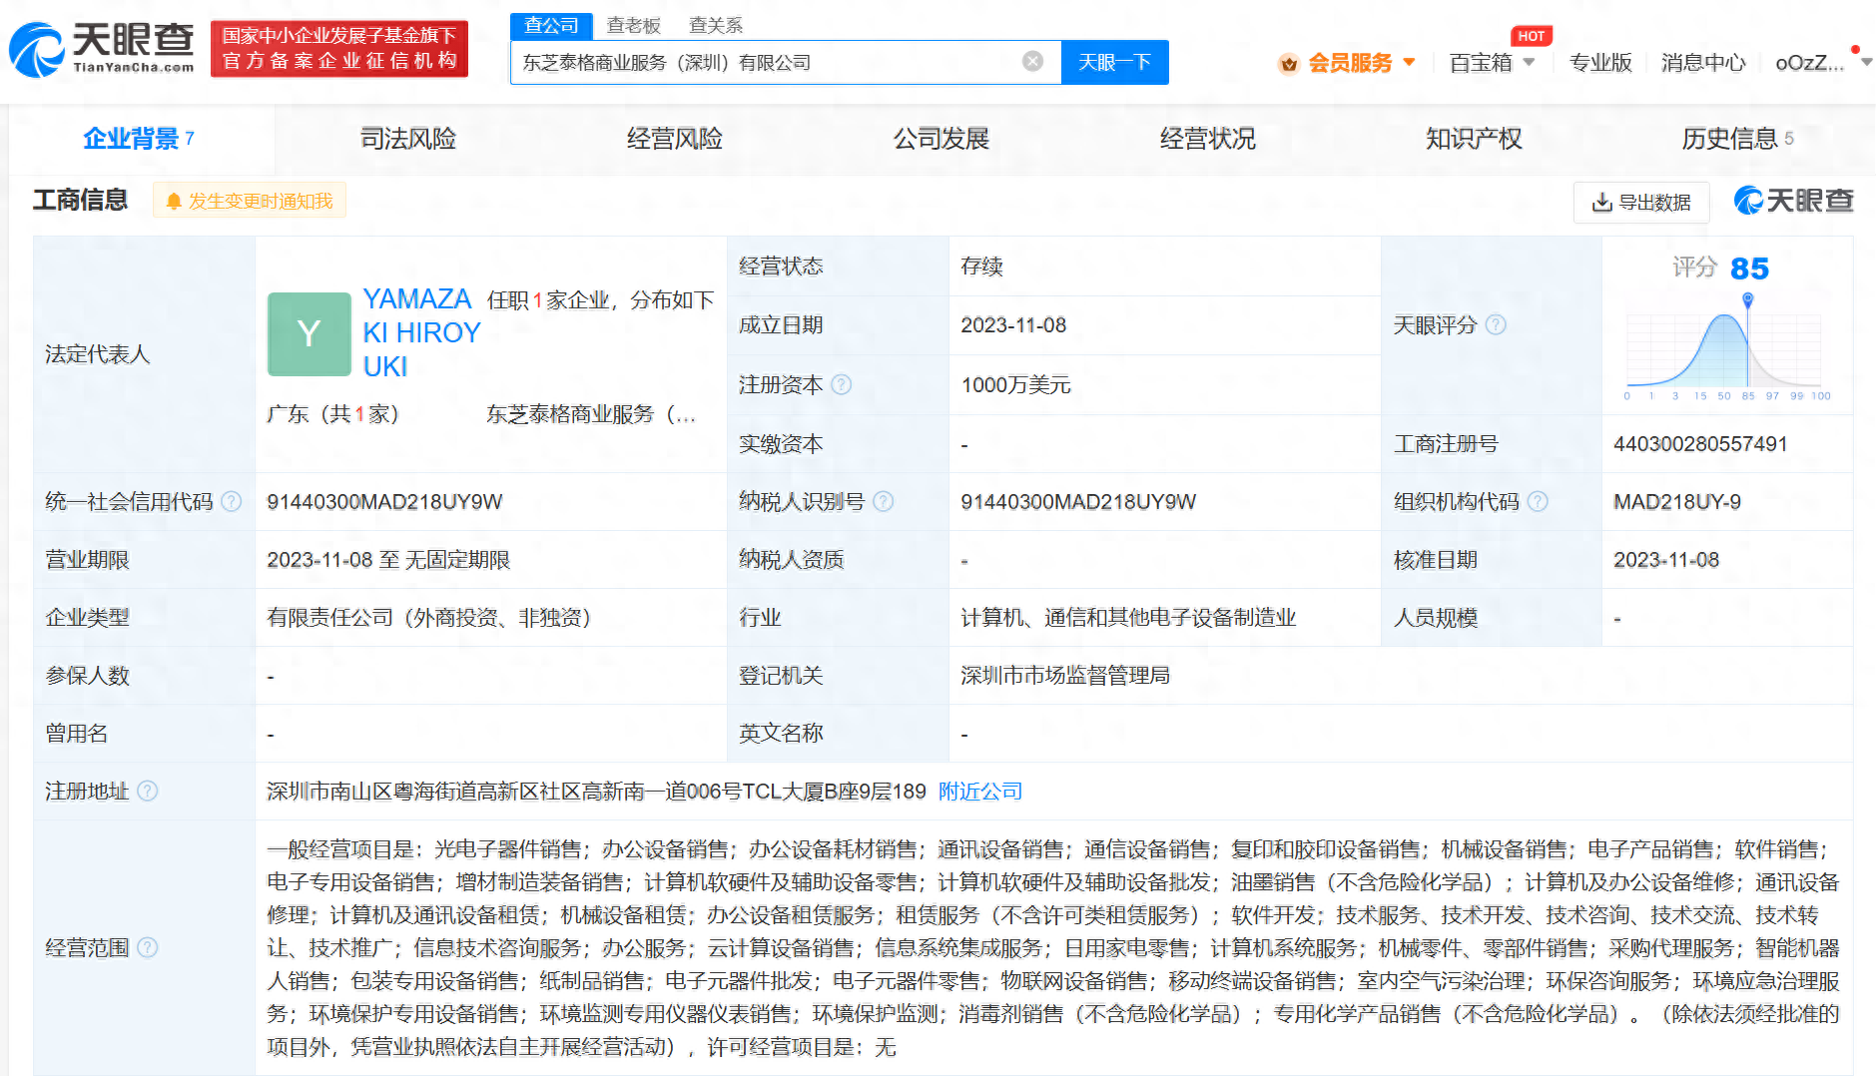Click the TianYanCha logo
The width and height of the screenshot is (1876, 1076).
tap(102, 49)
